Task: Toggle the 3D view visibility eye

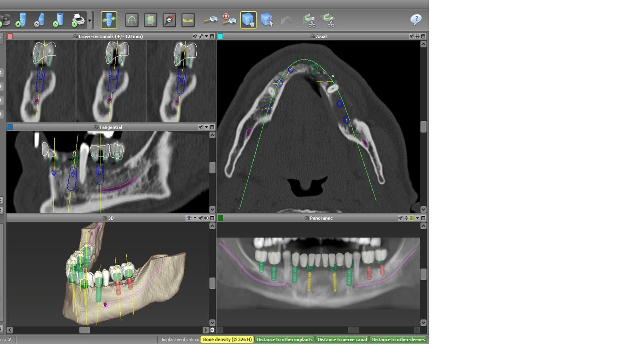Action: coord(189,218)
